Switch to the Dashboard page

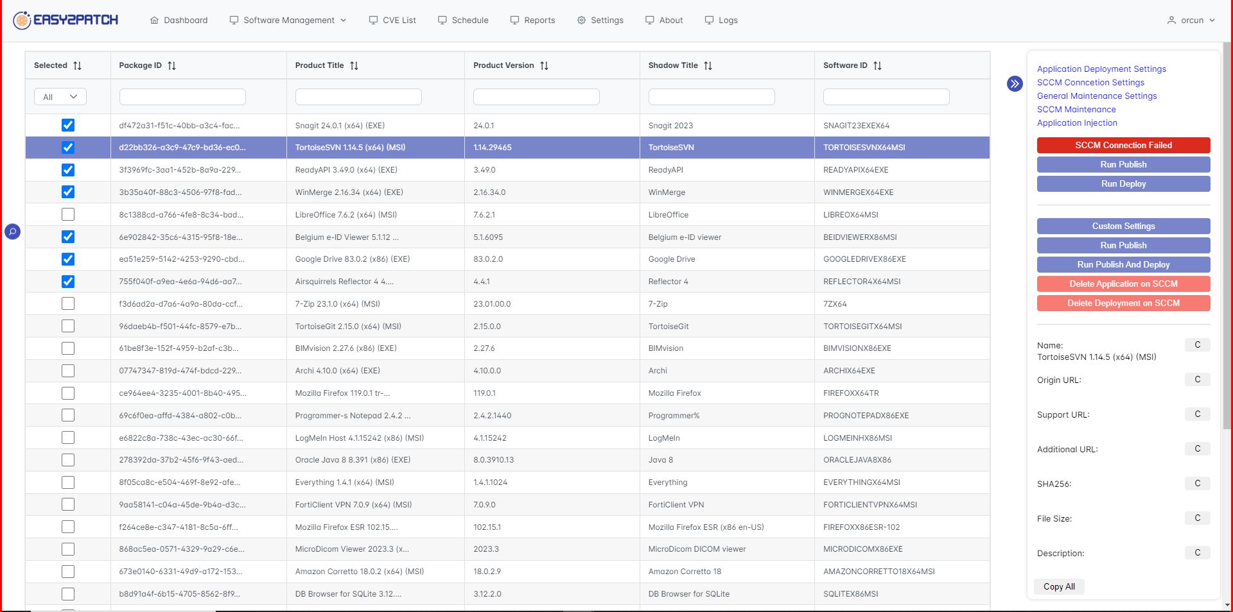[x=186, y=20]
